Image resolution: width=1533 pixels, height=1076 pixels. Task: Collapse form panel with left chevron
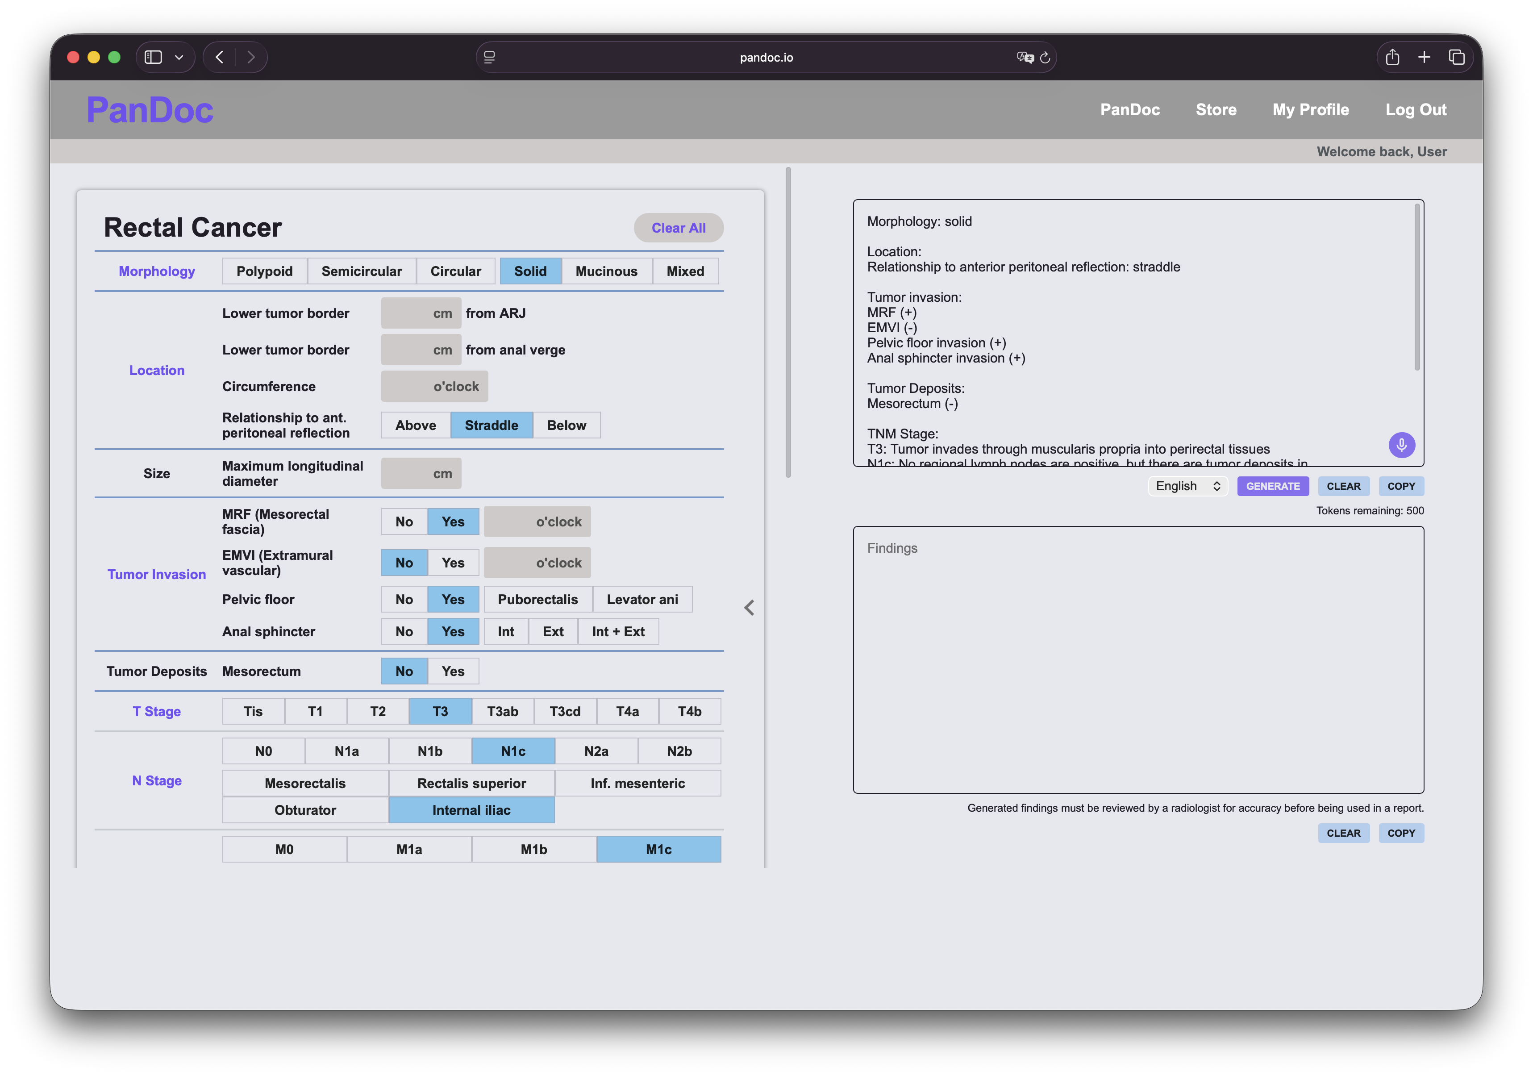(749, 607)
